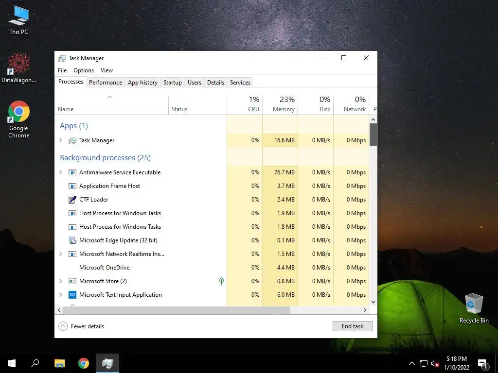Select the Processes tab
This screenshot has width=498, height=373.
[x=71, y=82]
